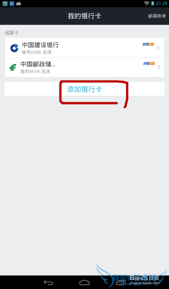This screenshot has width=169, height=289.
Task: Tap the 添加银行卡 button
Action: tap(84, 89)
